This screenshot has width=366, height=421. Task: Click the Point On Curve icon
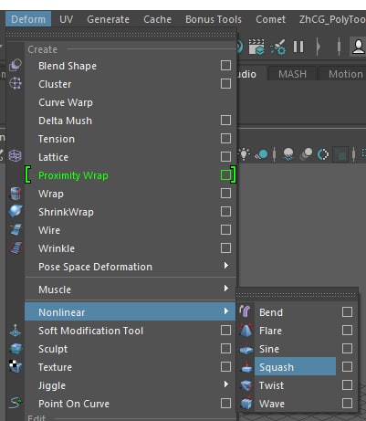(x=16, y=404)
